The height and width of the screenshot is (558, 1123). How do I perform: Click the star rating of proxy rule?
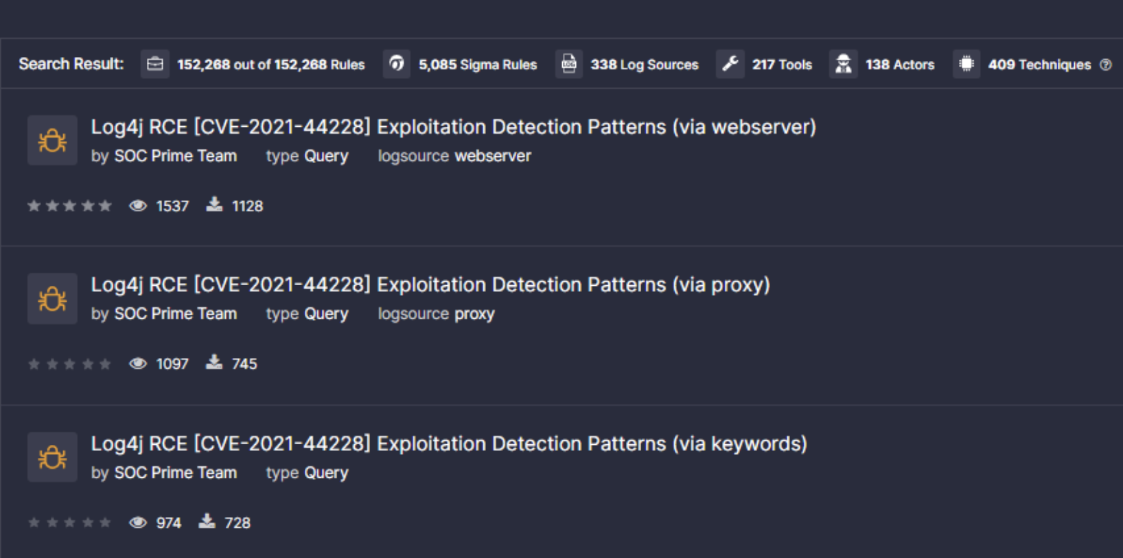click(x=69, y=364)
